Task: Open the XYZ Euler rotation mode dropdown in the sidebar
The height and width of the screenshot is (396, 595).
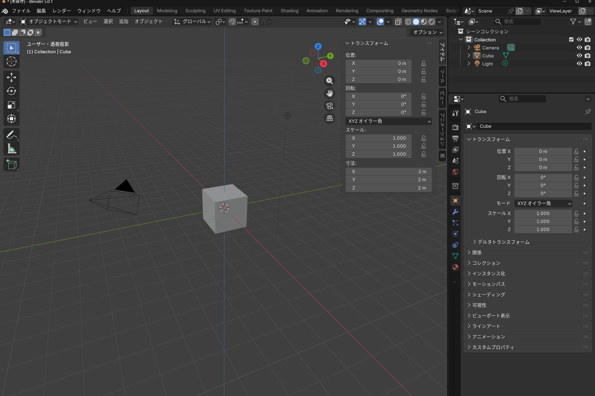Action: [x=389, y=121]
